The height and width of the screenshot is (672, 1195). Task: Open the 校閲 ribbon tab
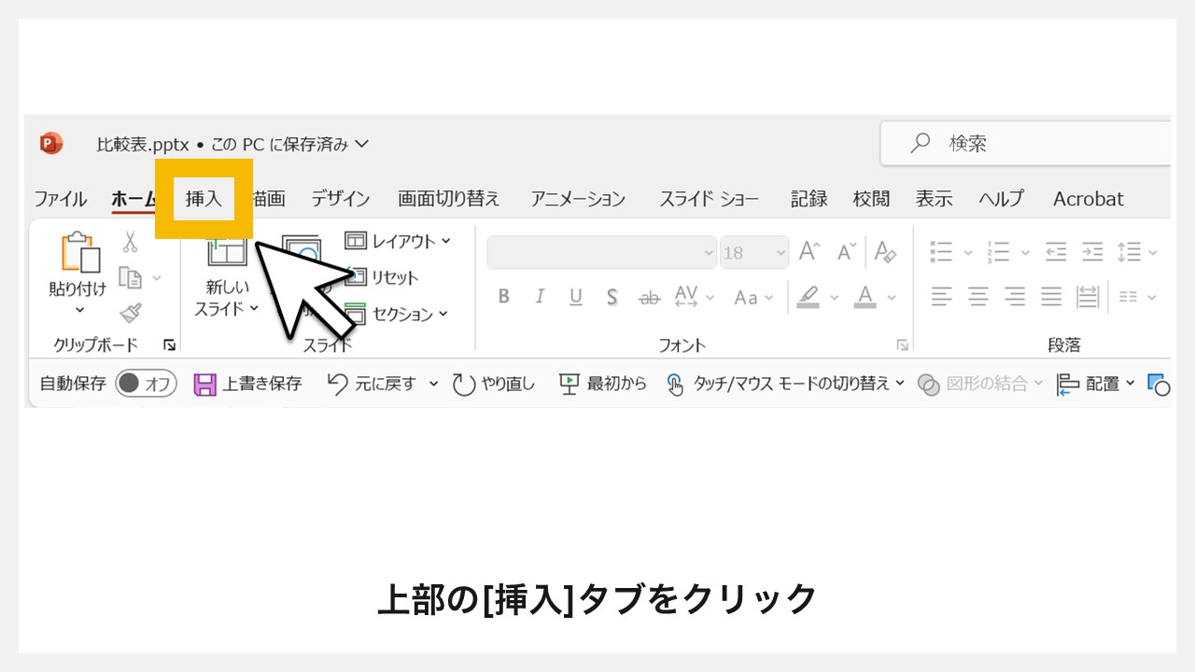click(871, 198)
